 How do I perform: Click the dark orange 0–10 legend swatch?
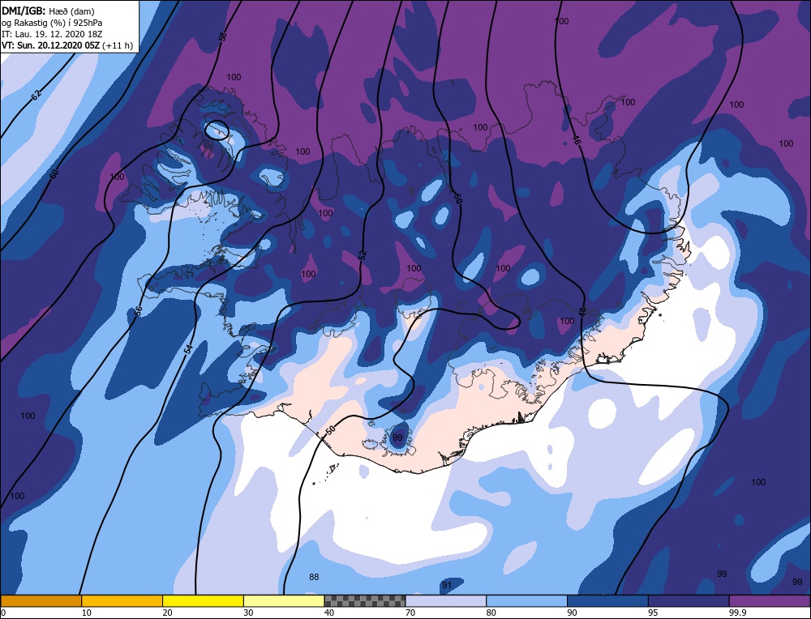click(41, 600)
